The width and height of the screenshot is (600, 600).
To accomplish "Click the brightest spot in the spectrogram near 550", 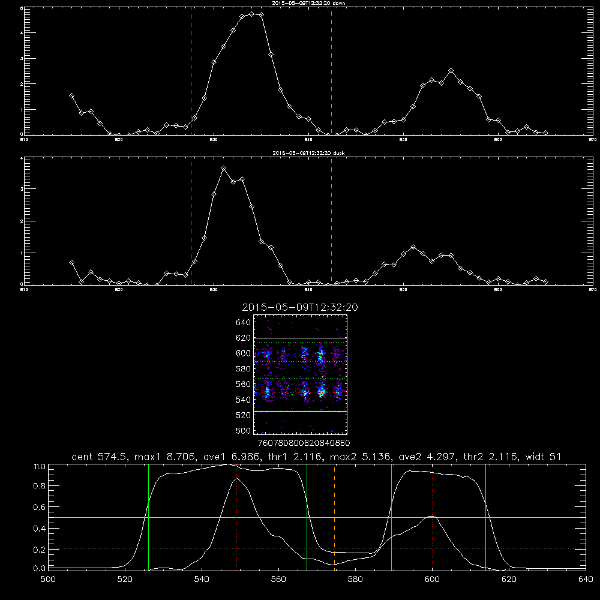I will pyautogui.click(x=322, y=392).
